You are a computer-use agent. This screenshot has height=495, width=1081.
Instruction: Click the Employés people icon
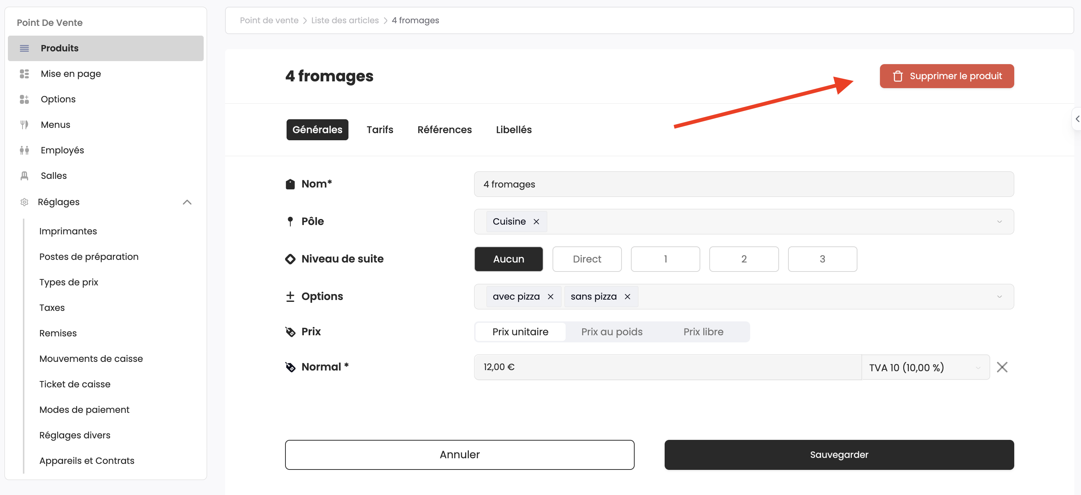(x=24, y=150)
